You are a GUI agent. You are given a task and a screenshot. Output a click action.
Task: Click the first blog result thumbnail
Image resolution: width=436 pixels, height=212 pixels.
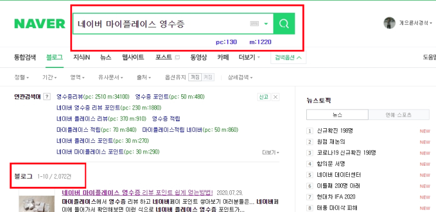pyautogui.click(x=37, y=204)
